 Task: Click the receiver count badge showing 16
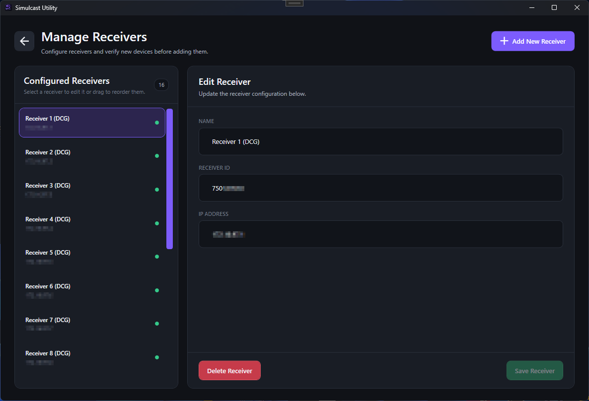161,85
